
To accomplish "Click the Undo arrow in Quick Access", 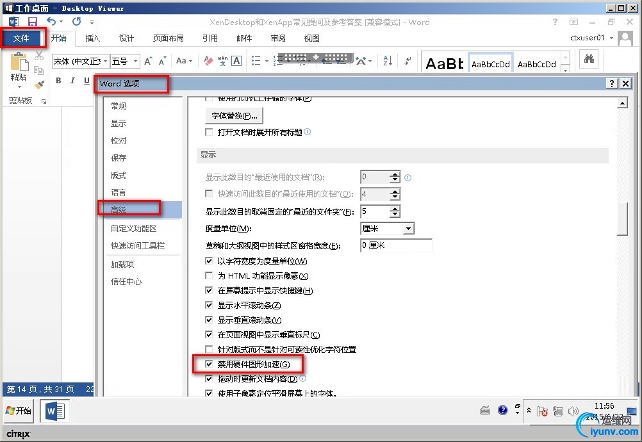I will (51, 21).
